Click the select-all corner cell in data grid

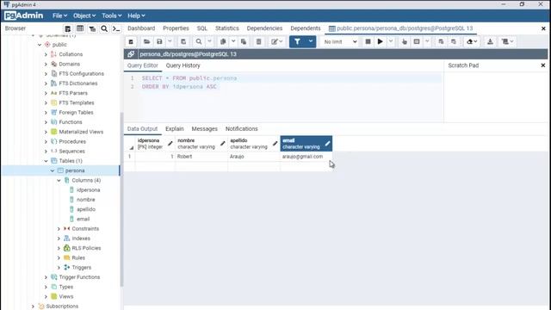click(129, 144)
